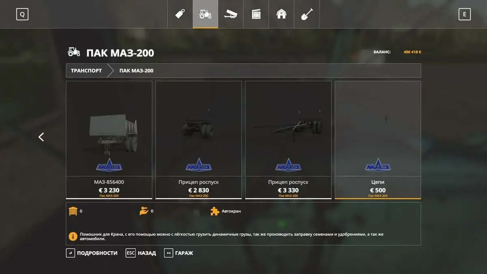The width and height of the screenshot is (487, 274).
Task: Click the ТРАНСПОРТ breadcrumb
Action: [86, 71]
